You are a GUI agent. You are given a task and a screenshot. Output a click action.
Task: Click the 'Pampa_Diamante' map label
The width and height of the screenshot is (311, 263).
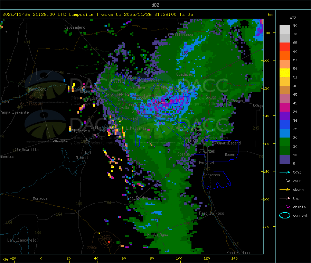coord(15,112)
